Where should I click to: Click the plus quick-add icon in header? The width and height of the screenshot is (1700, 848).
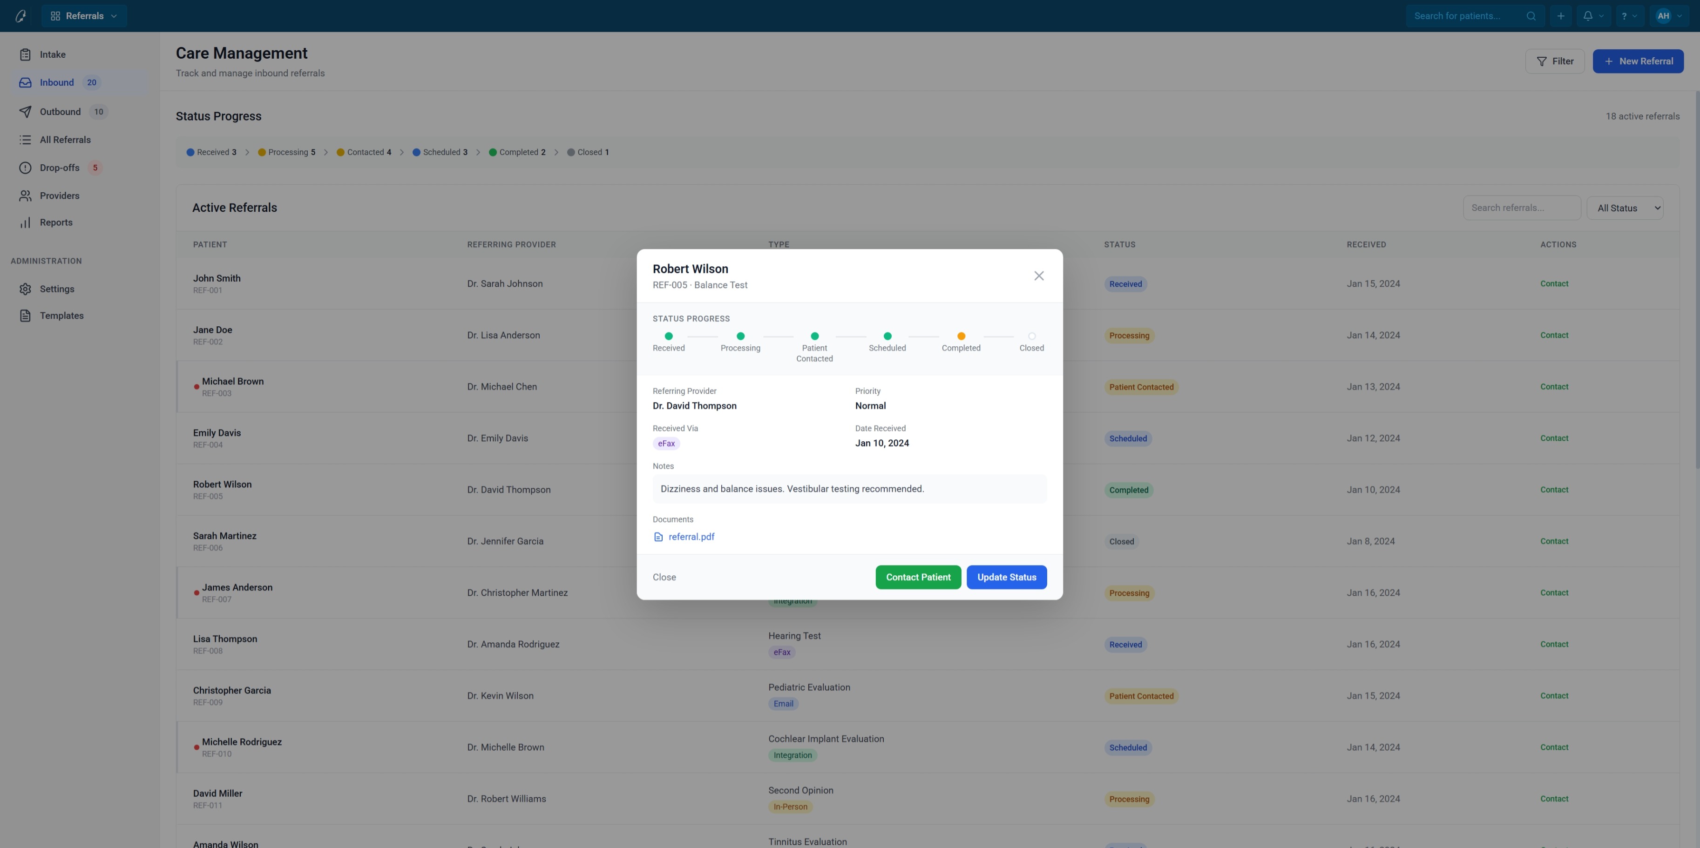point(1561,16)
